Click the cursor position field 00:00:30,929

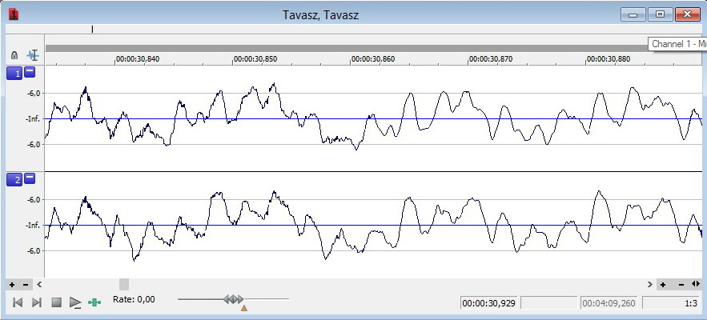[488, 303]
